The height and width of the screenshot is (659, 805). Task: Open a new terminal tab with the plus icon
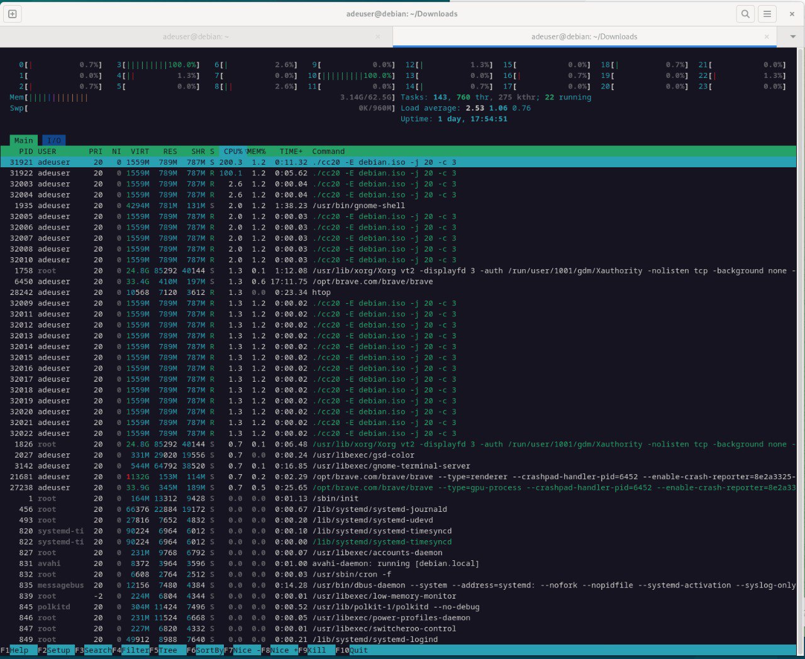click(12, 13)
